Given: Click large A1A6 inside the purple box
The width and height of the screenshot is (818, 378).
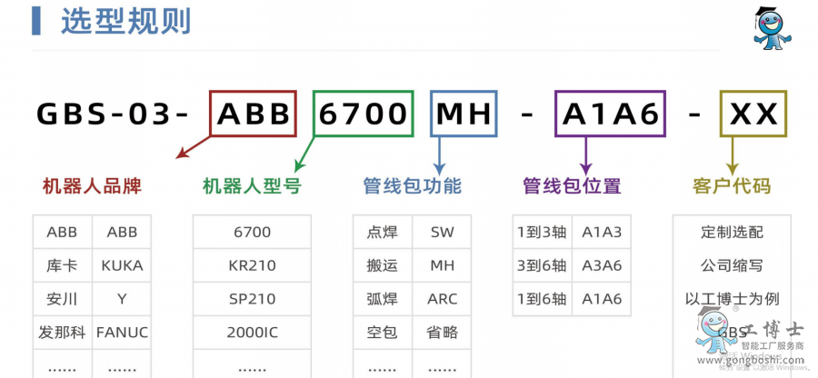Looking at the screenshot, I should pyautogui.click(x=611, y=114).
